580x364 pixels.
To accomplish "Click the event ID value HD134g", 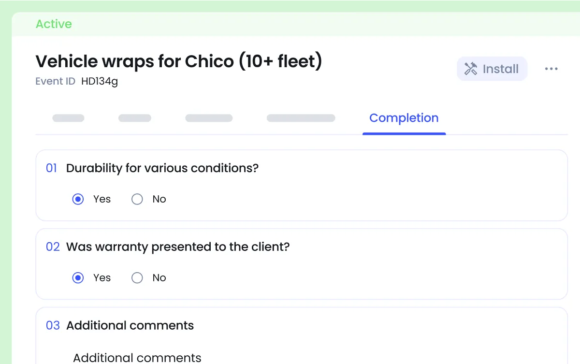I will pos(100,81).
